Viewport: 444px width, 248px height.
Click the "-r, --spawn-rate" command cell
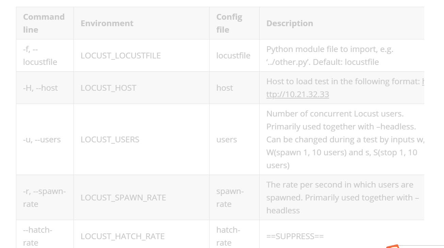pyautogui.click(x=44, y=198)
